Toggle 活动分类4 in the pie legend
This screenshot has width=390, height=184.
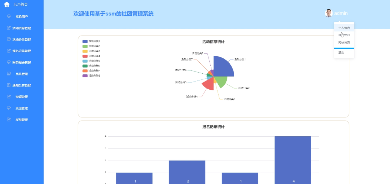pos(91,56)
